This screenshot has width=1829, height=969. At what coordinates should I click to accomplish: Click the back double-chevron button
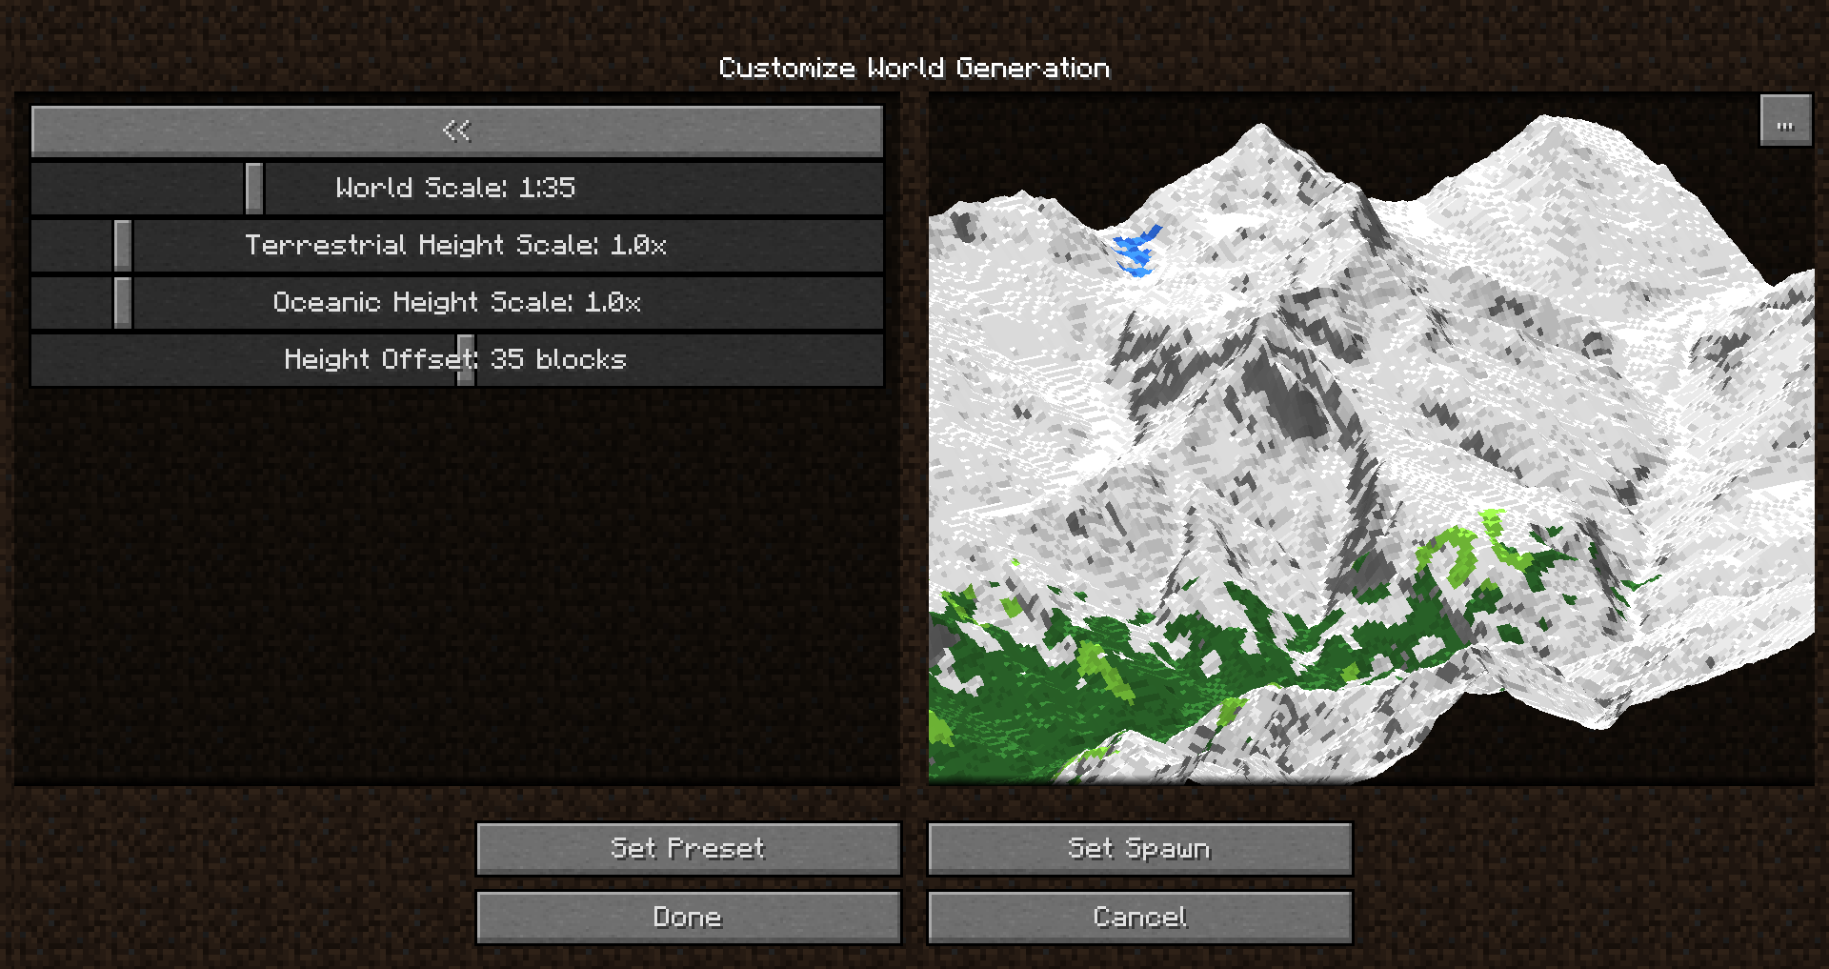pos(457,131)
